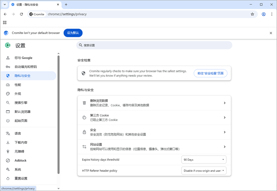Screen dimensions: 277x191
Task: Open 自动填充和密码 settings section
Action: pyautogui.click(x=29, y=67)
